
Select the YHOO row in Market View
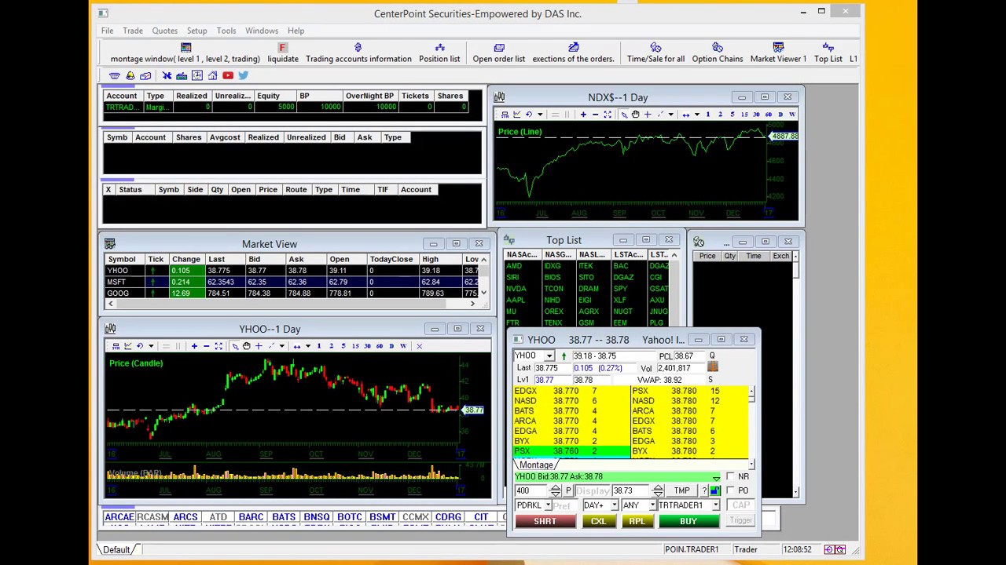(292, 270)
